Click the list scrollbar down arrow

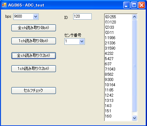click(134, 118)
